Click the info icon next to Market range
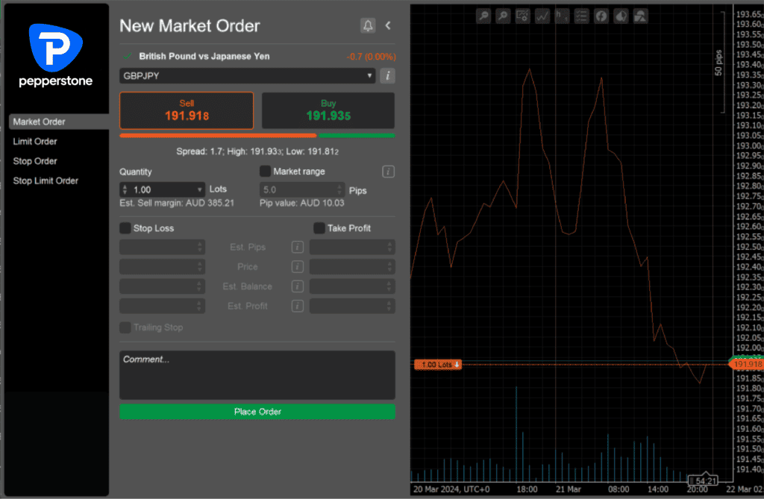This screenshot has width=764, height=499. [388, 171]
